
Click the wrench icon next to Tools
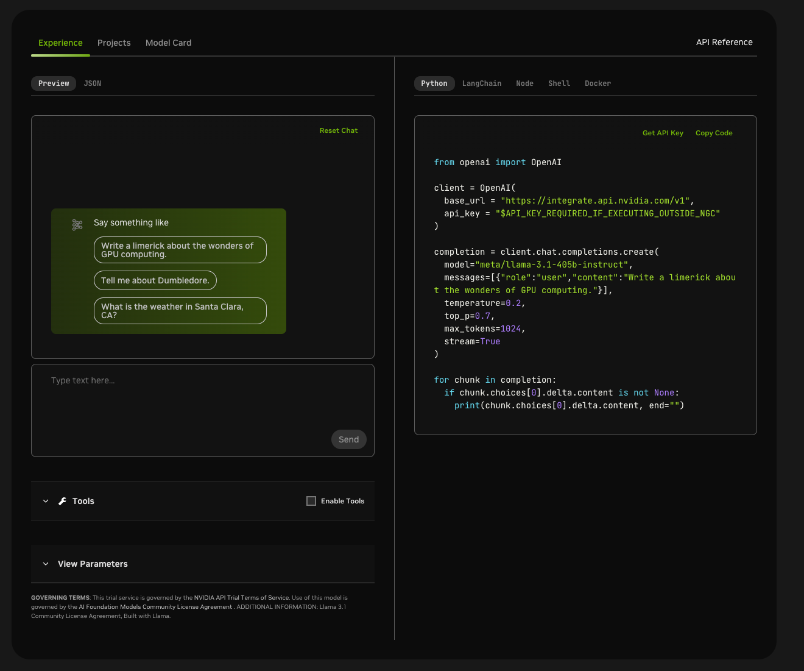click(62, 501)
